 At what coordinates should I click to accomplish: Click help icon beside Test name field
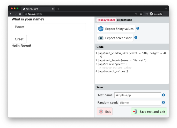(163, 95)
